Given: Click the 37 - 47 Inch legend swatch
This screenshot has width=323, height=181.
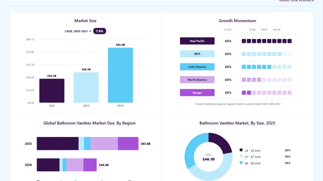Looking at the screenshot, I should pos(241,156).
